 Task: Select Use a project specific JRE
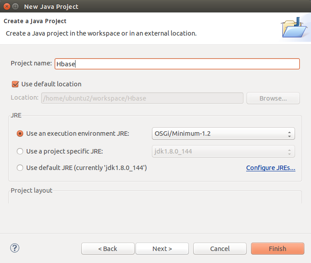click(20, 151)
